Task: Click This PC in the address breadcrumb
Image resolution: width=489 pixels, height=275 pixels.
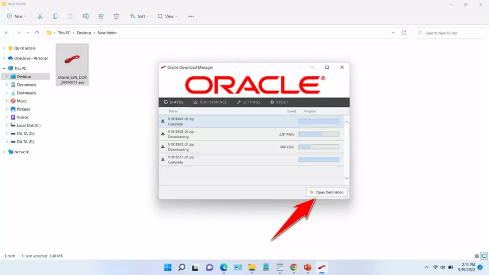Action: coord(64,33)
